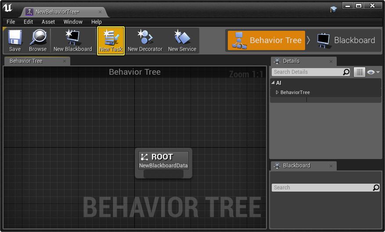Switch to Behavior Tree mode
Image resolution: width=385 pixels, height=232 pixels.
(267, 40)
